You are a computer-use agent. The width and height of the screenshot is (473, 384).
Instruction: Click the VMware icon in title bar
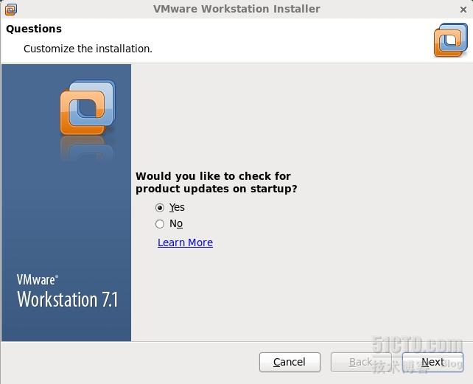tap(11, 10)
